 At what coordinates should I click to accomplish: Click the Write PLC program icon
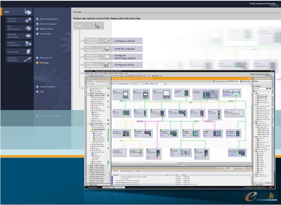point(107,49)
